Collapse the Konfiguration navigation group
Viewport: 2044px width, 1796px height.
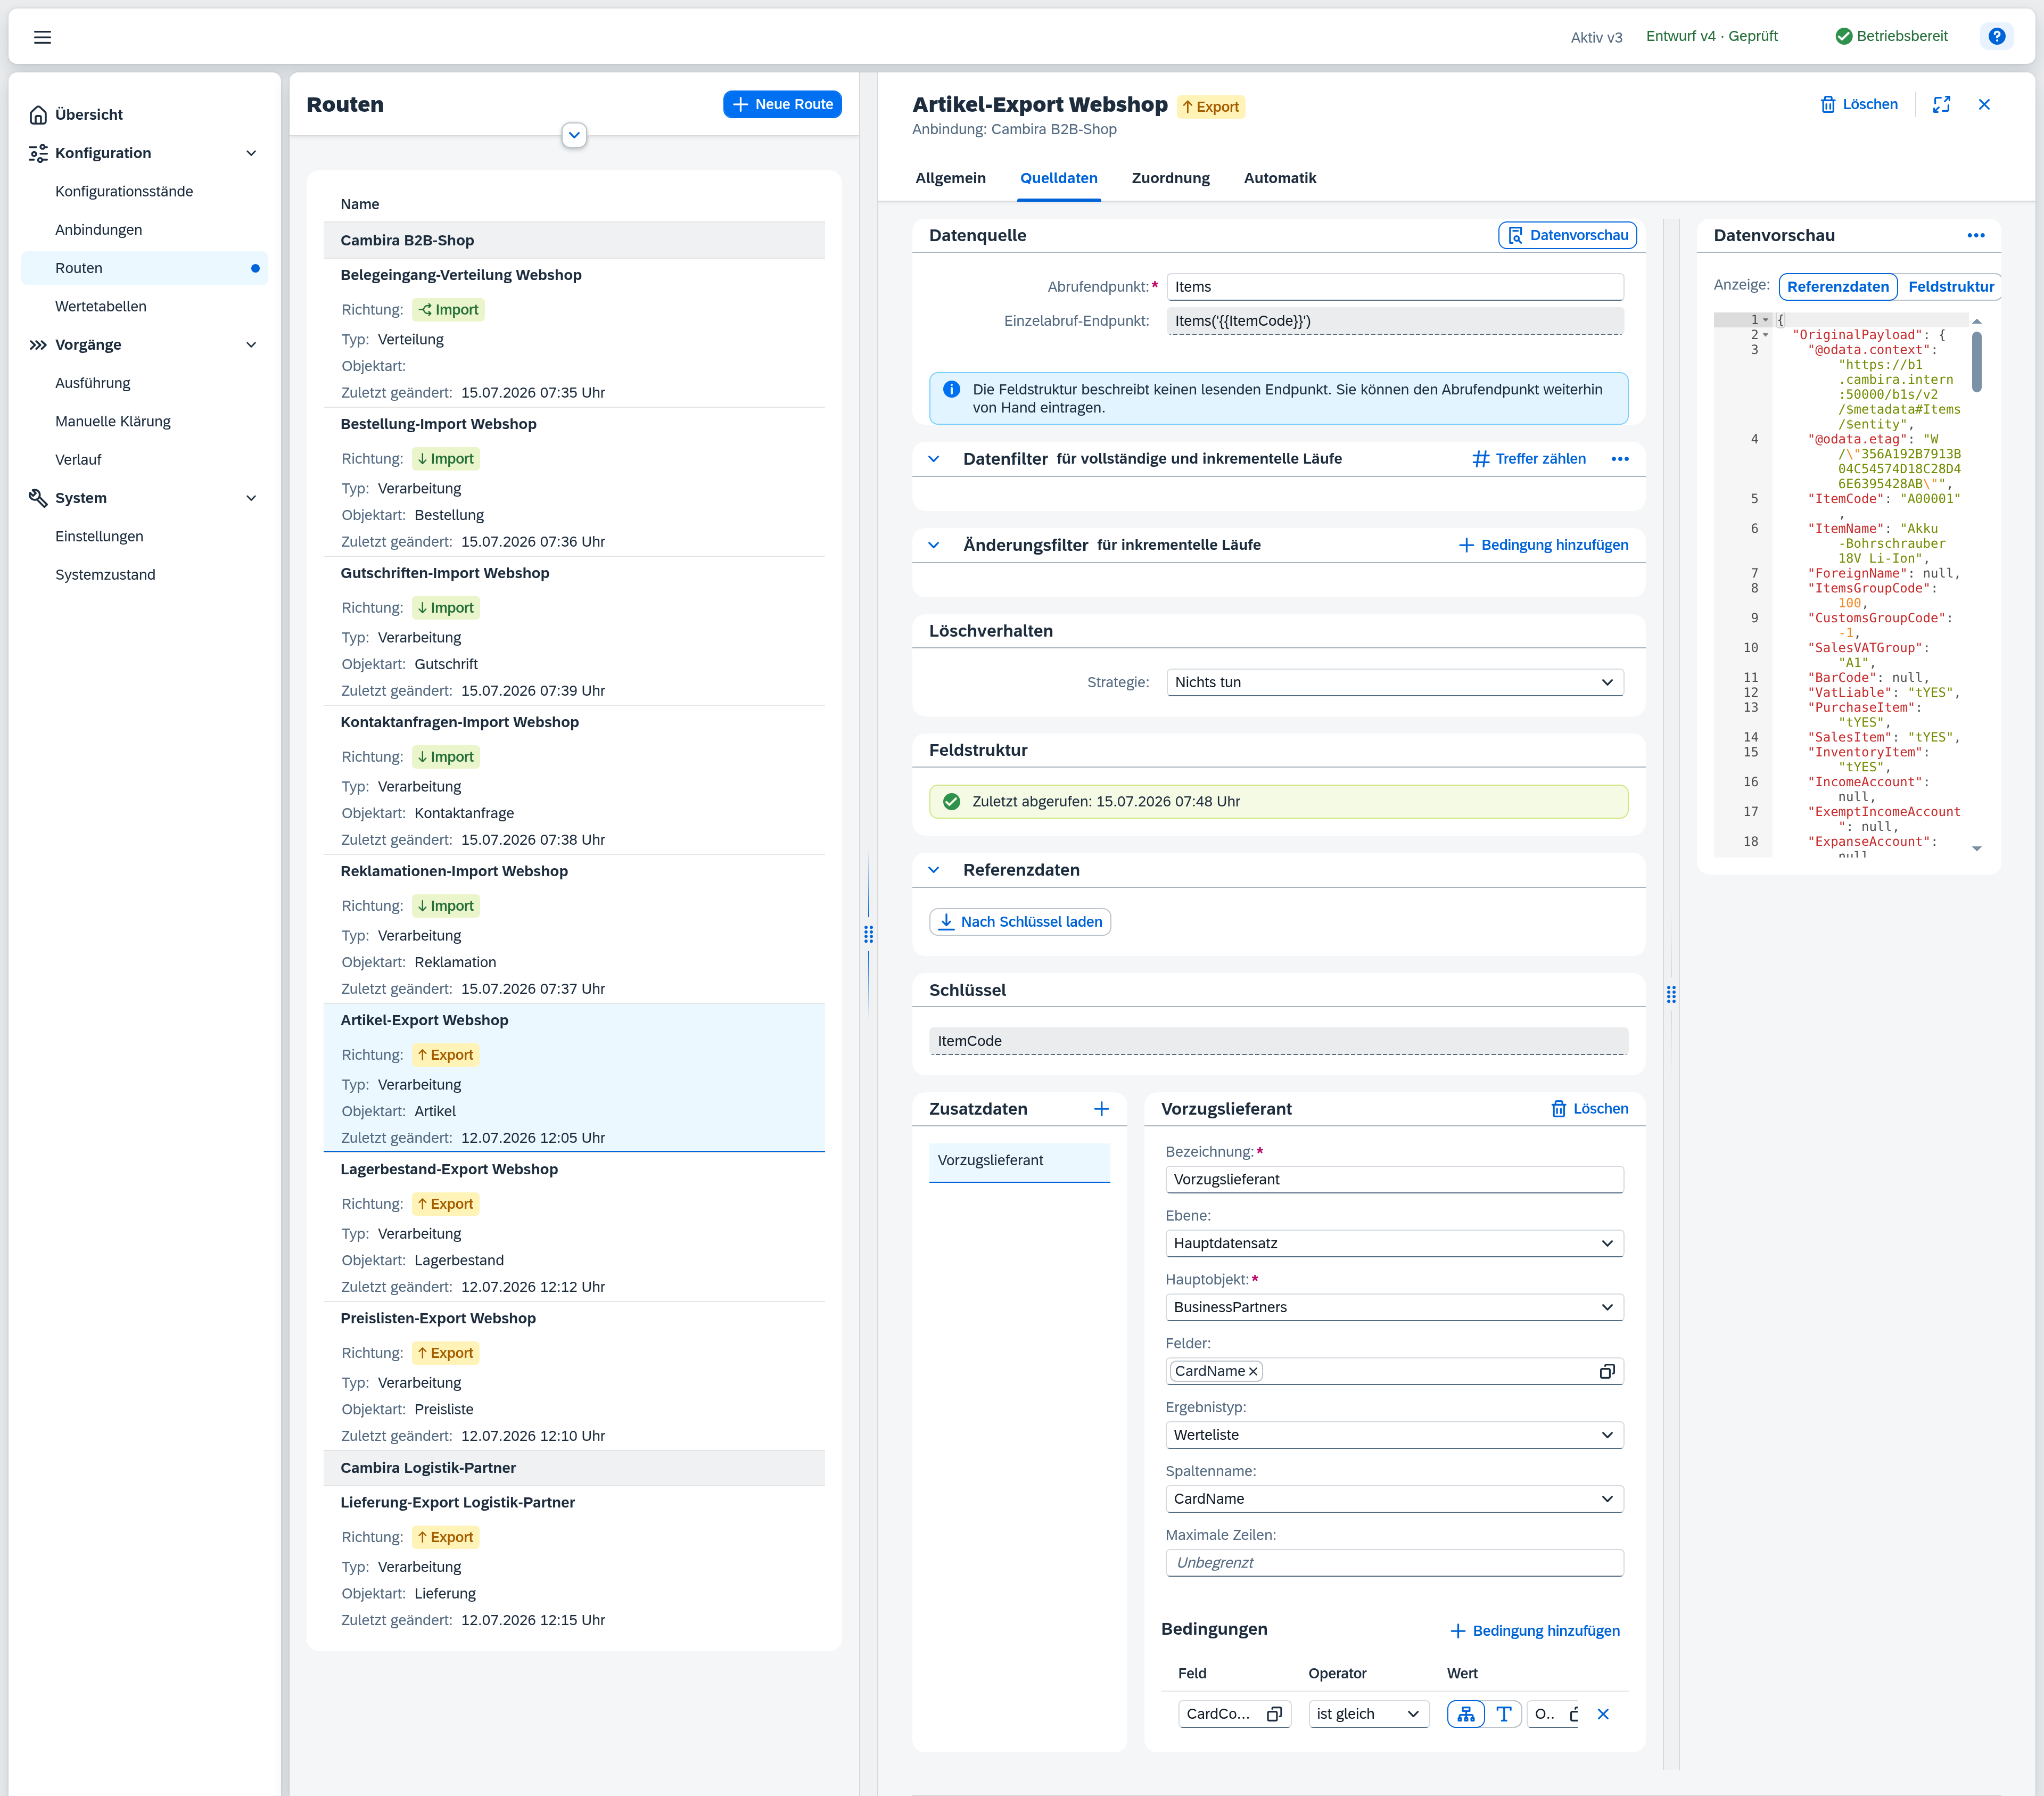point(251,153)
